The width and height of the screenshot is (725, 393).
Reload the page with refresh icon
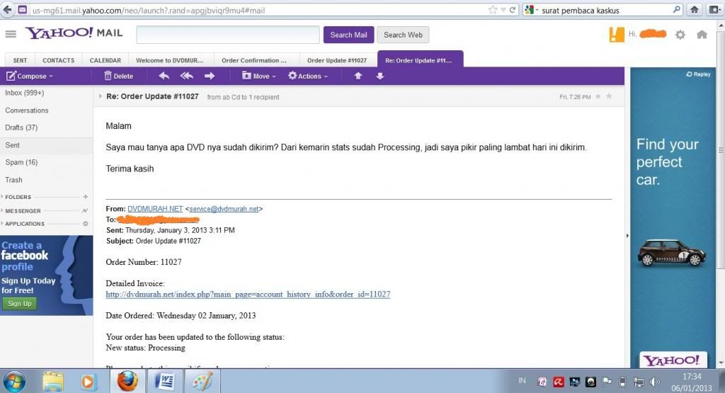click(x=513, y=10)
